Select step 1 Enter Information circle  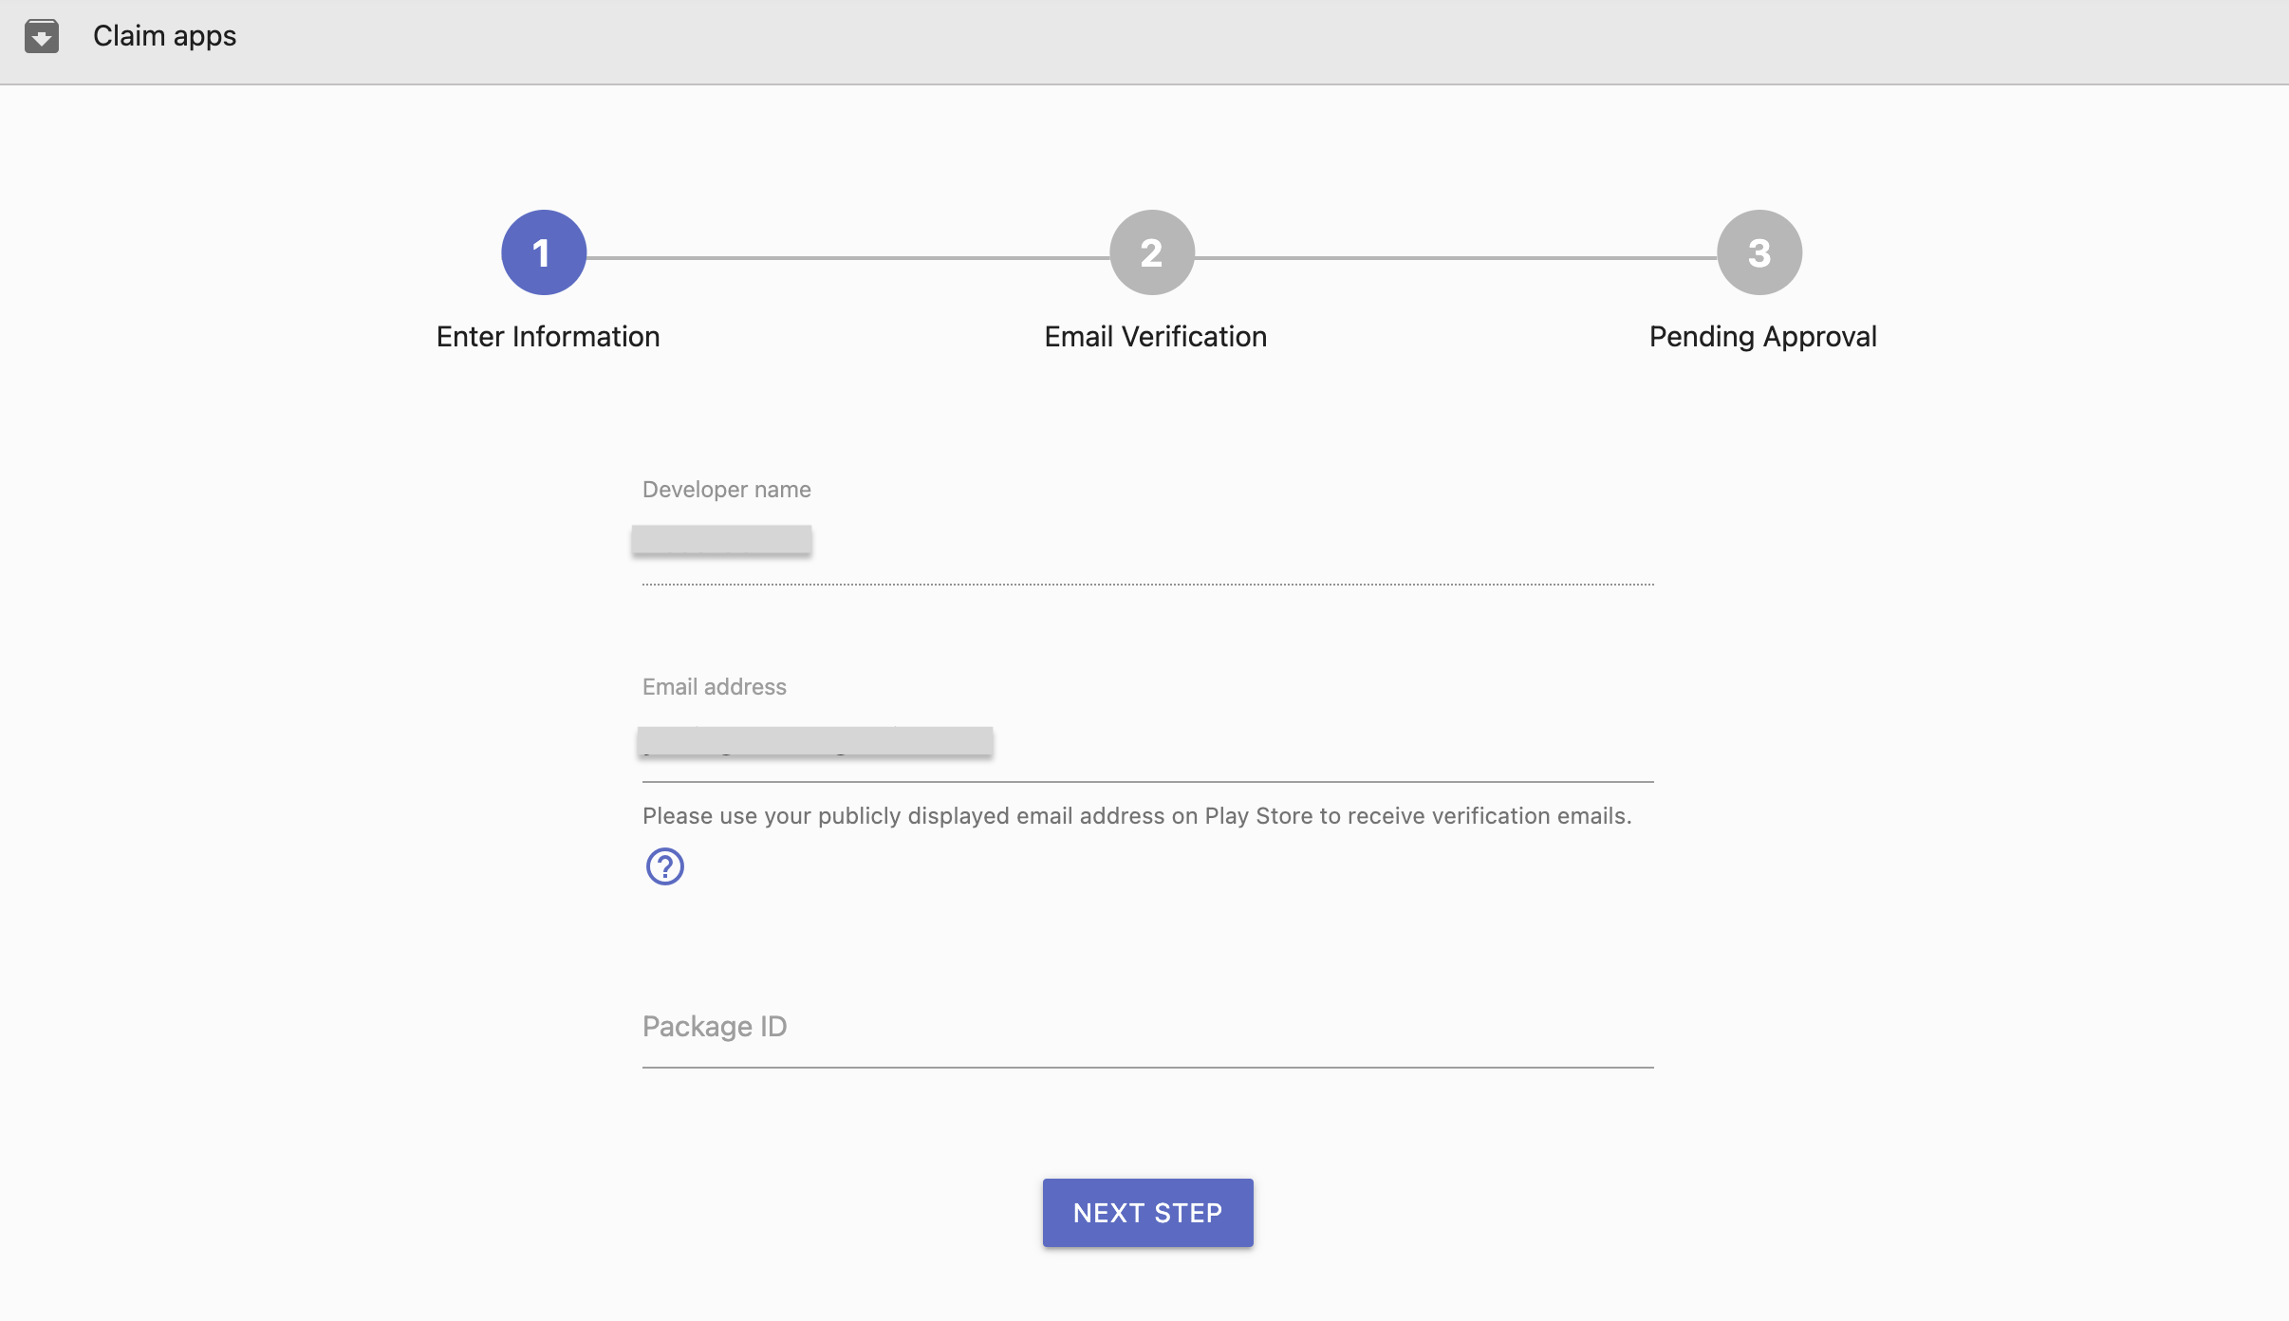coord(543,251)
